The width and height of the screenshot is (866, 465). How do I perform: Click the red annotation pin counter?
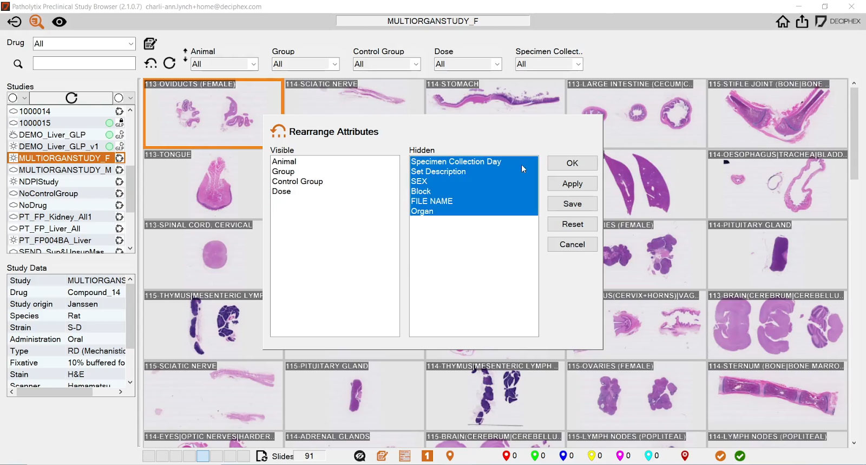coord(509,456)
